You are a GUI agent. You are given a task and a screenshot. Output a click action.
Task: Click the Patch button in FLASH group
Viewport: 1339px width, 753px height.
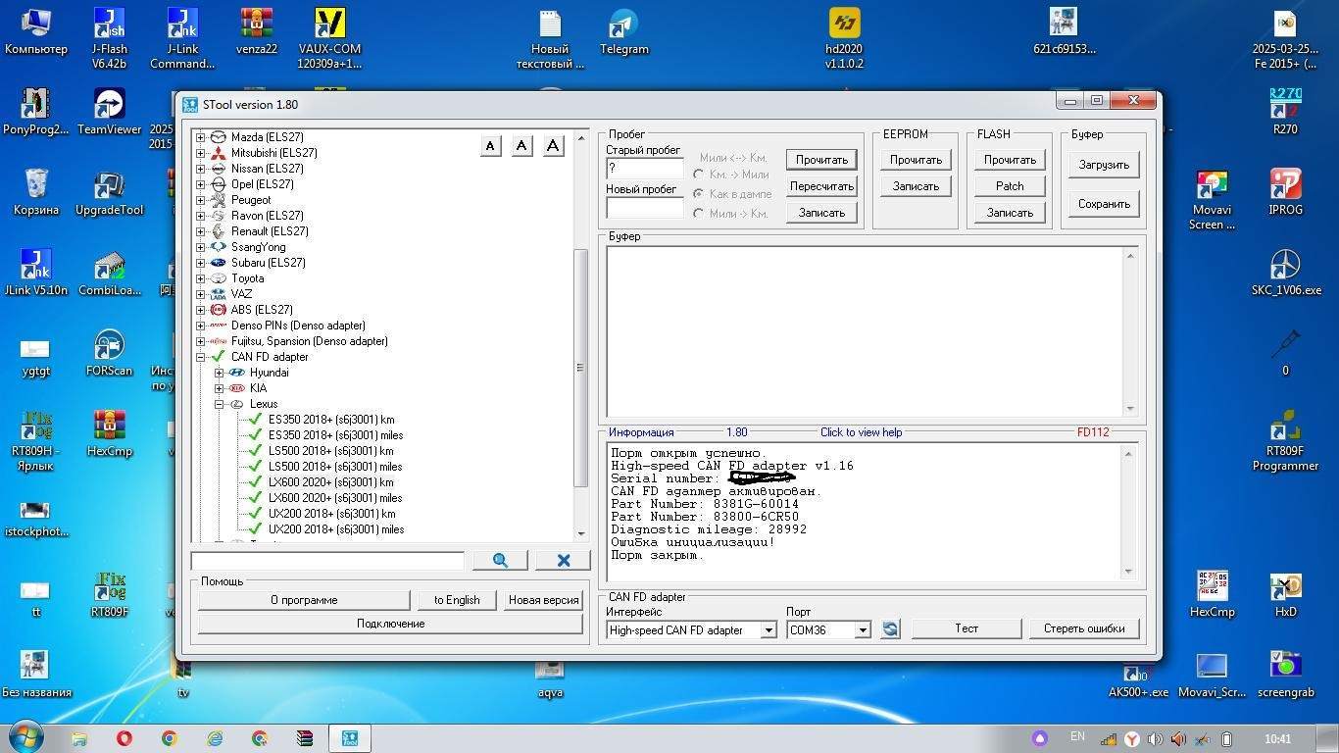click(x=1010, y=186)
